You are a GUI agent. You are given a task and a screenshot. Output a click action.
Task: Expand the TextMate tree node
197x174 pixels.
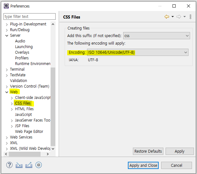(7, 75)
